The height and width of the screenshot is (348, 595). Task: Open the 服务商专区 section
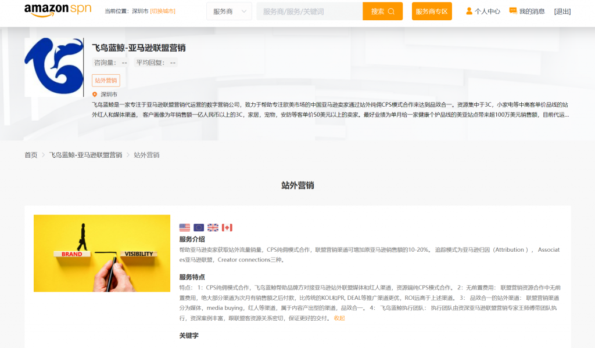click(x=432, y=12)
